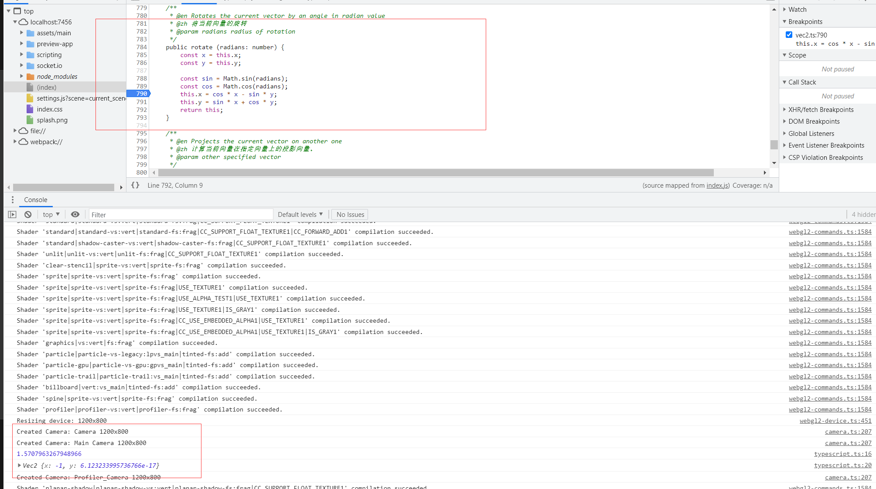Viewport: 876px width, 489px height.
Task: Select the splash.png file
Action: tap(52, 120)
